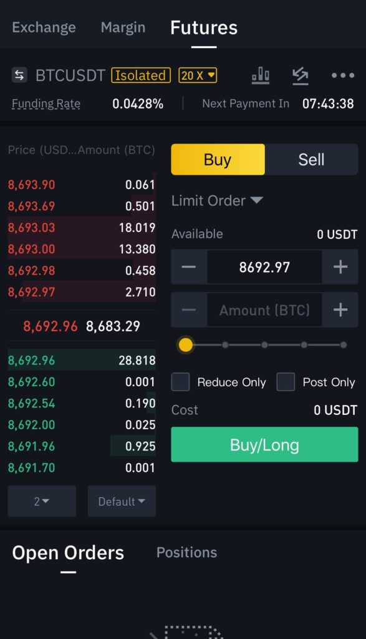The height and width of the screenshot is (639, 366).
Task: Open the candlestick chart icon
Action: tap(261, 76)
